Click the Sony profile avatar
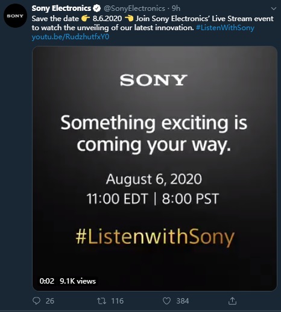The height and width of the screenshot is (312, 281). pos(15,16)
